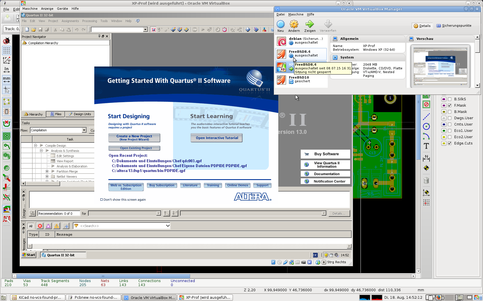The width and height of the screenshot is (483, 301).
Task: Click the Cmts.User layer color swatch
Action: (444, 124)
